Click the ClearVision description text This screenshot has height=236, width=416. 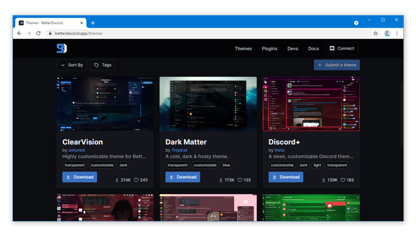coord(104,157)
